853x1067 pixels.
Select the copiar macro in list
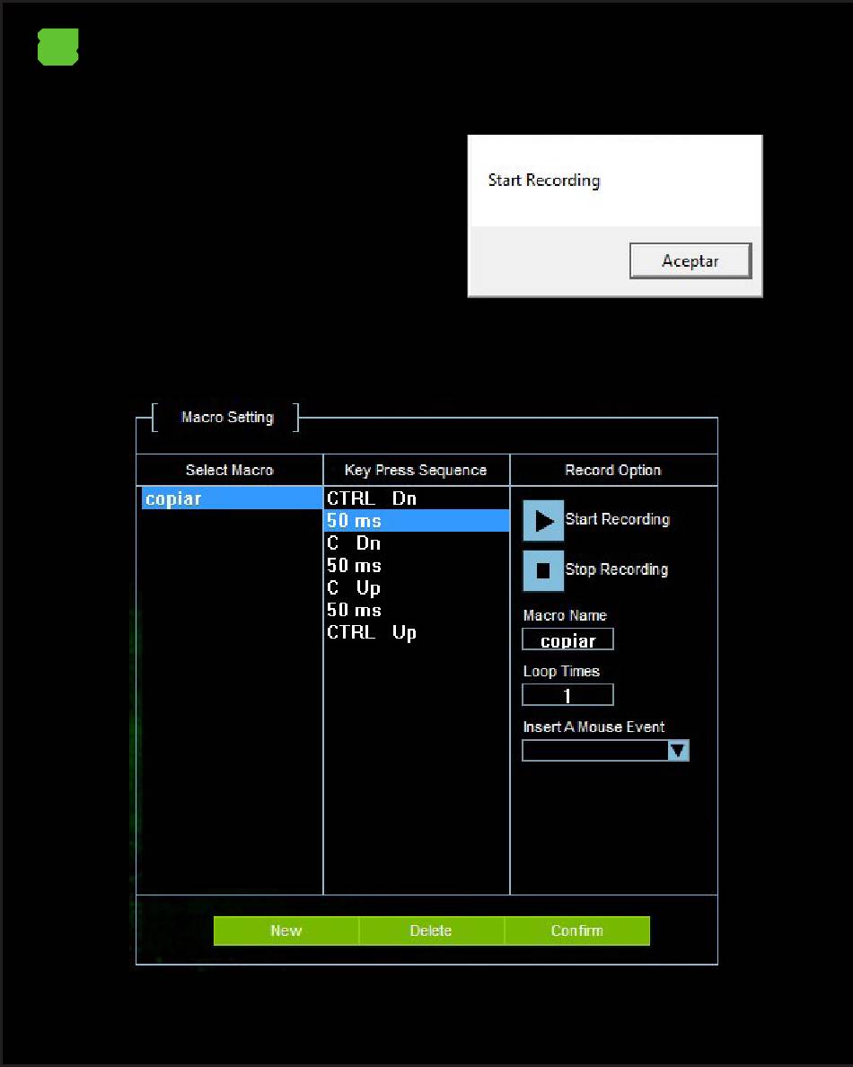pos(230,498)
